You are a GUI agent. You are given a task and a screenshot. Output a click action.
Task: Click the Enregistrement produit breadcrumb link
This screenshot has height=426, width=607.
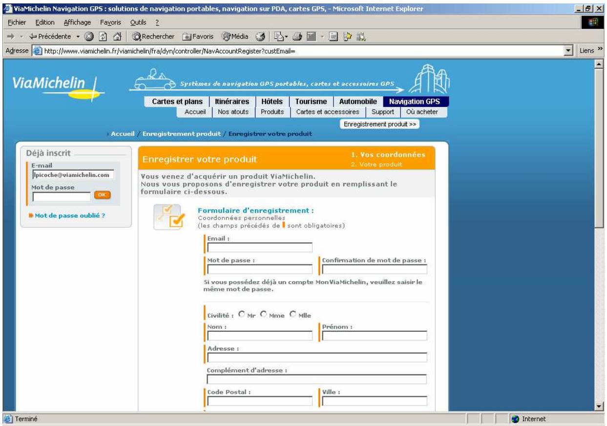click(182, 133)
